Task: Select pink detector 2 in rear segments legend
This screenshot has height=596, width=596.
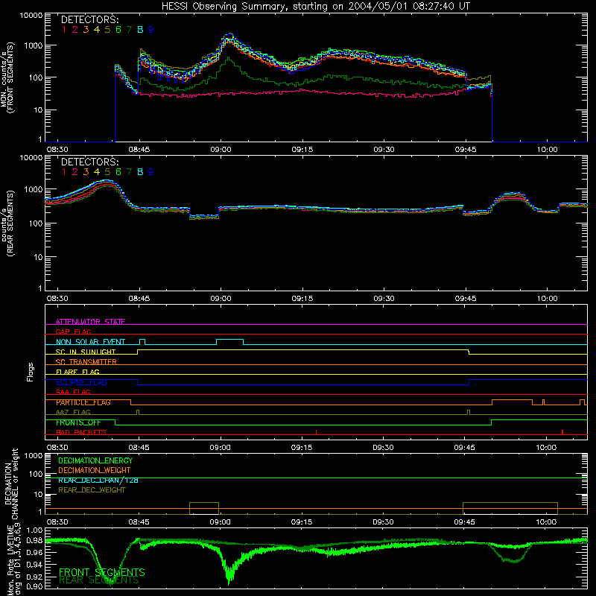Action: click(75, 172)
